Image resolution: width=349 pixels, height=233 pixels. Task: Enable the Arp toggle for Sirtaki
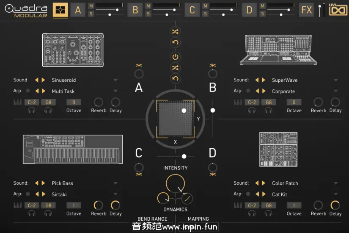point(28,194)
